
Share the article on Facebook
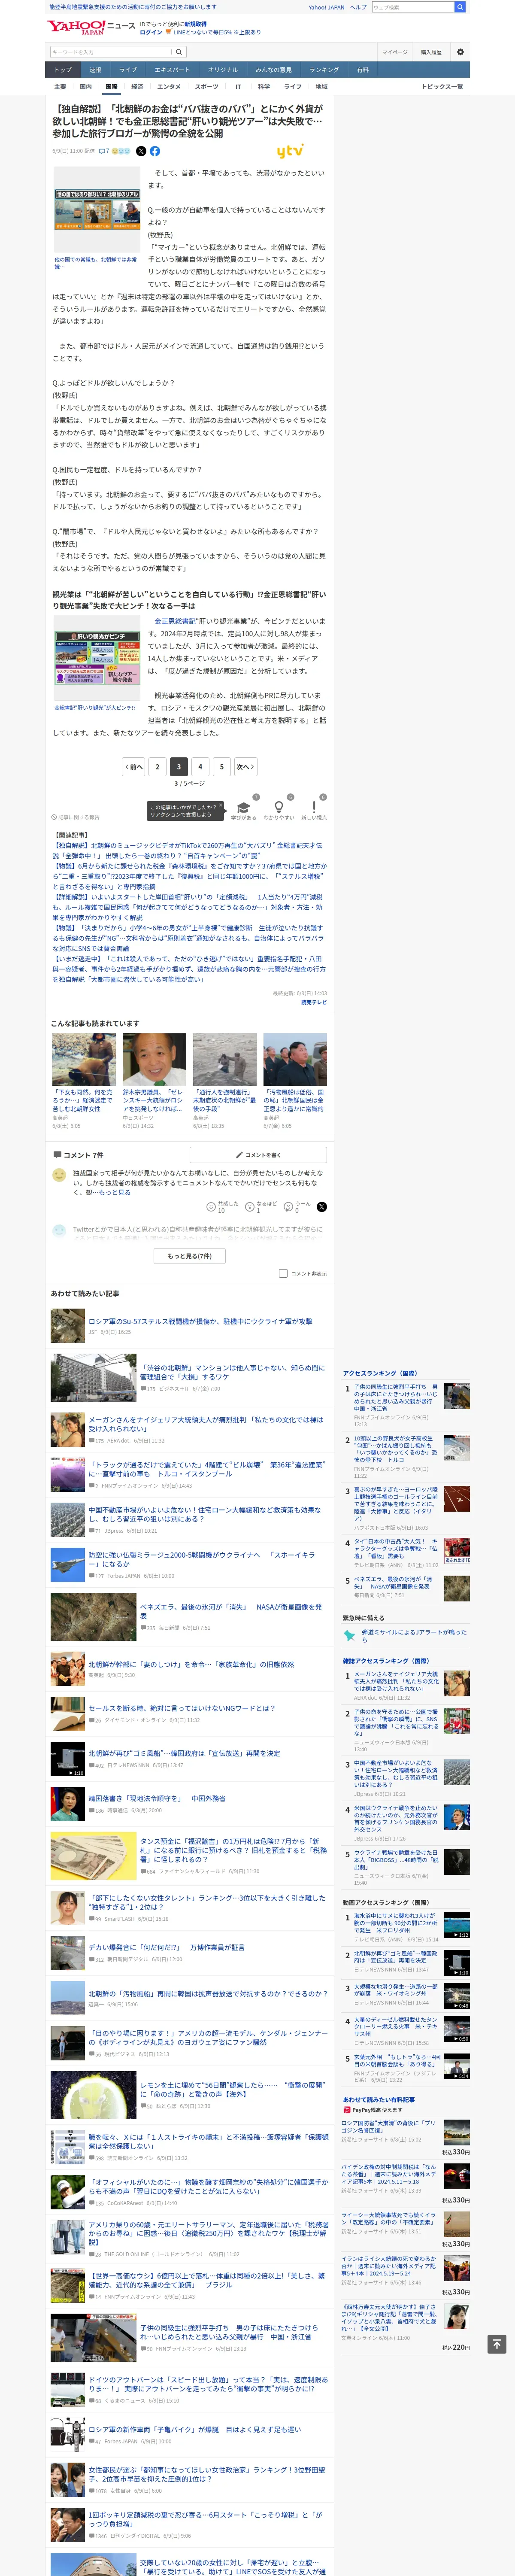pyautogui.click(x=154, y=151)
